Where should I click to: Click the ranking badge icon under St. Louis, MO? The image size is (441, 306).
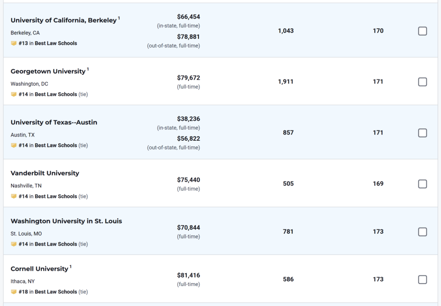(14, 244)
